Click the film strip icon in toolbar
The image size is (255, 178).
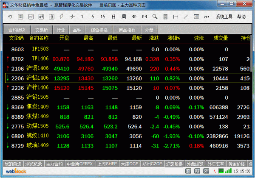[165, 17]
